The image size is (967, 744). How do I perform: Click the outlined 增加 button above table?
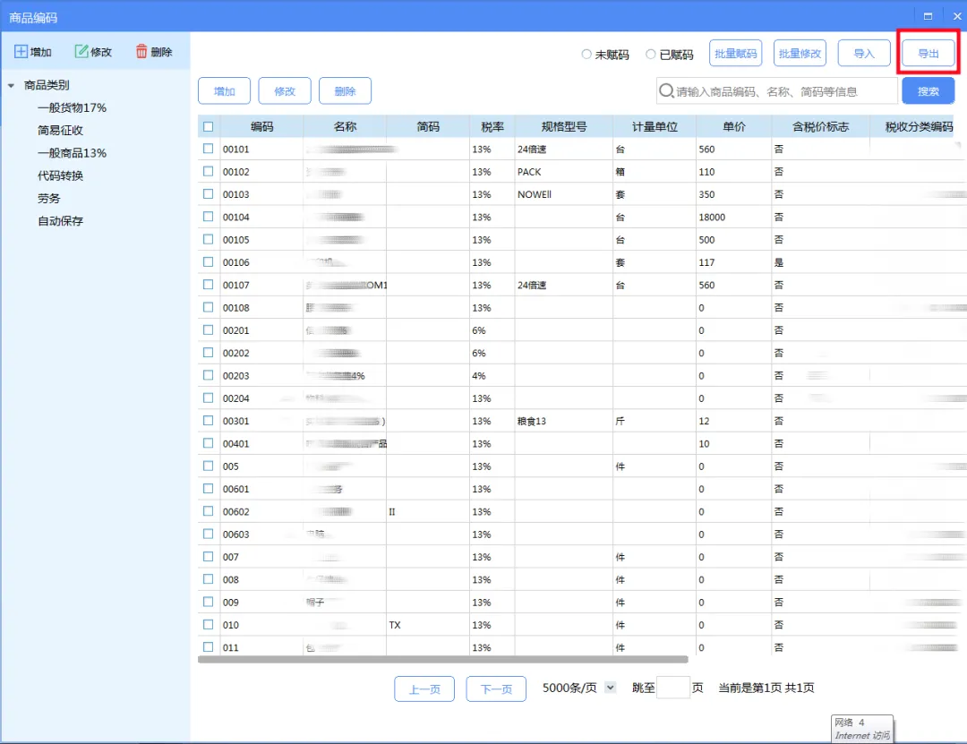pyautogui.click(x=224, y=90)
